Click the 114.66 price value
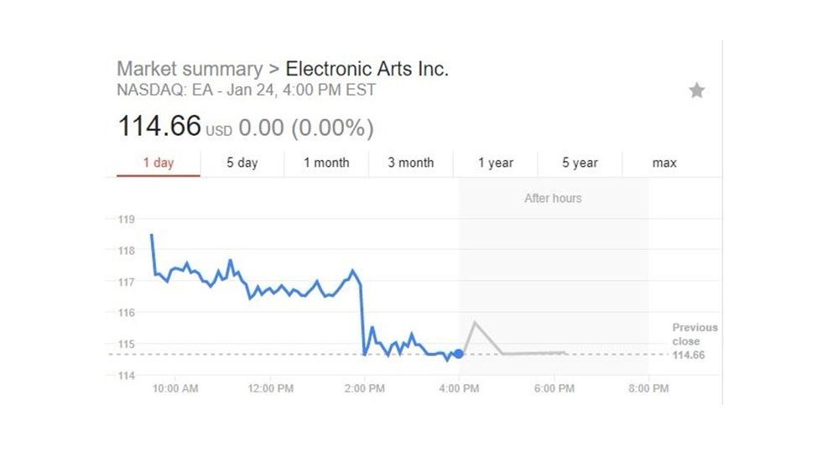This screenshot has height=462, width=822. point(159,127)
